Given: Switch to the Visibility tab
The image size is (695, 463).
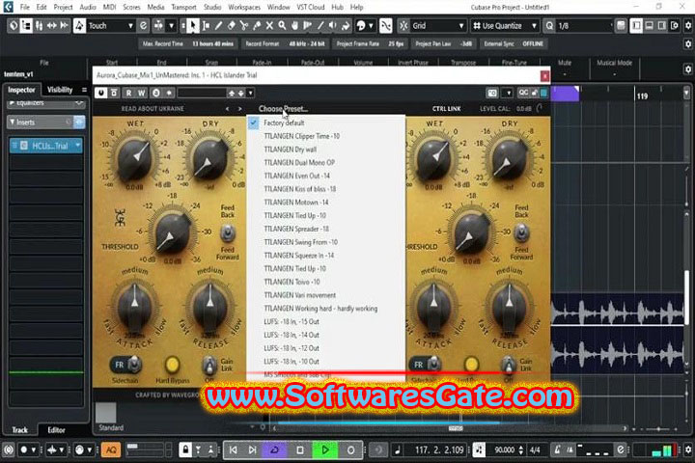Looking at the screenshot, I should 60,90.
